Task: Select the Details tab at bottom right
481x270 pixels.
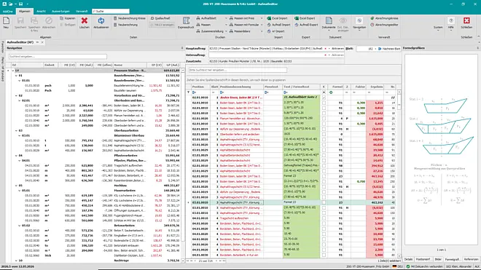Action: pos(408,259)
